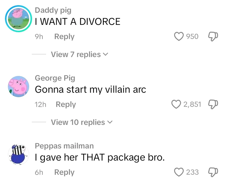226x185 pixels.
Task: Expand View 7 replies
Action: [x=79, y=54]
